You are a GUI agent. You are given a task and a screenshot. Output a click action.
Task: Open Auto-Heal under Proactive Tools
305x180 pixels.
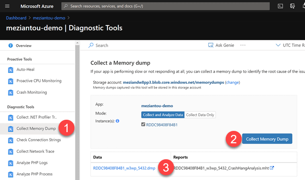(25, 69)
